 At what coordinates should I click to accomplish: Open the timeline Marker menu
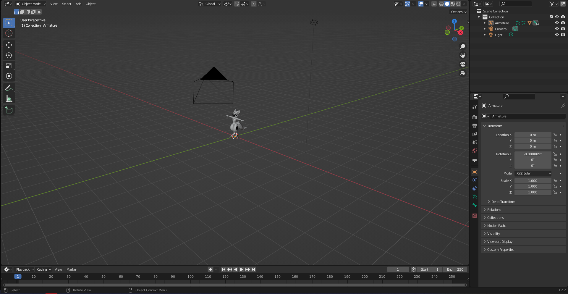click(x=72, y=269)
